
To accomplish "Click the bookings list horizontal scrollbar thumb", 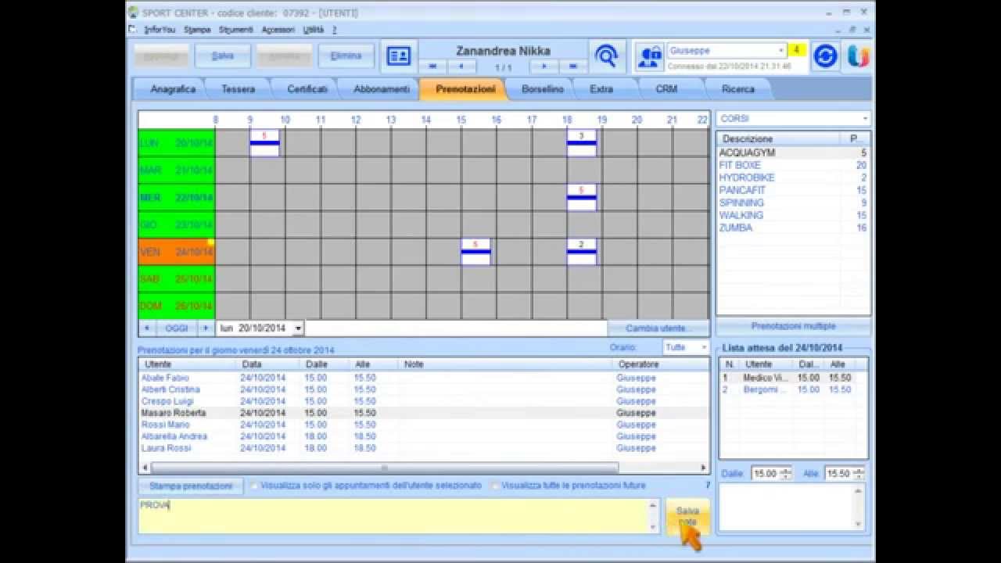I will (384, 468).
